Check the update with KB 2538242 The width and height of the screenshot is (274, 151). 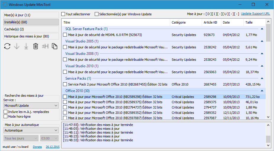pos(65,47)
